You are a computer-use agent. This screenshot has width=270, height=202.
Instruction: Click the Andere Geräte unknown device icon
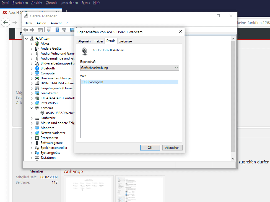click(x=37, y=49)
